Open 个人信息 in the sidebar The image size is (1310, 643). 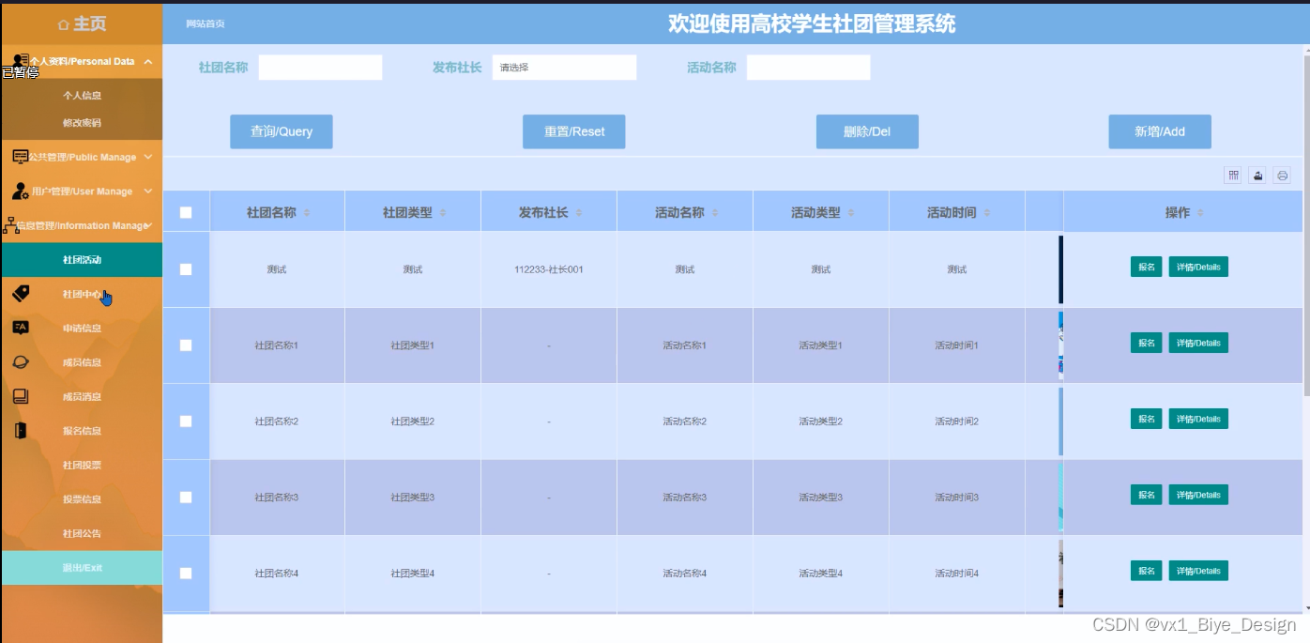pyautogui.click(x=82, y=95)
